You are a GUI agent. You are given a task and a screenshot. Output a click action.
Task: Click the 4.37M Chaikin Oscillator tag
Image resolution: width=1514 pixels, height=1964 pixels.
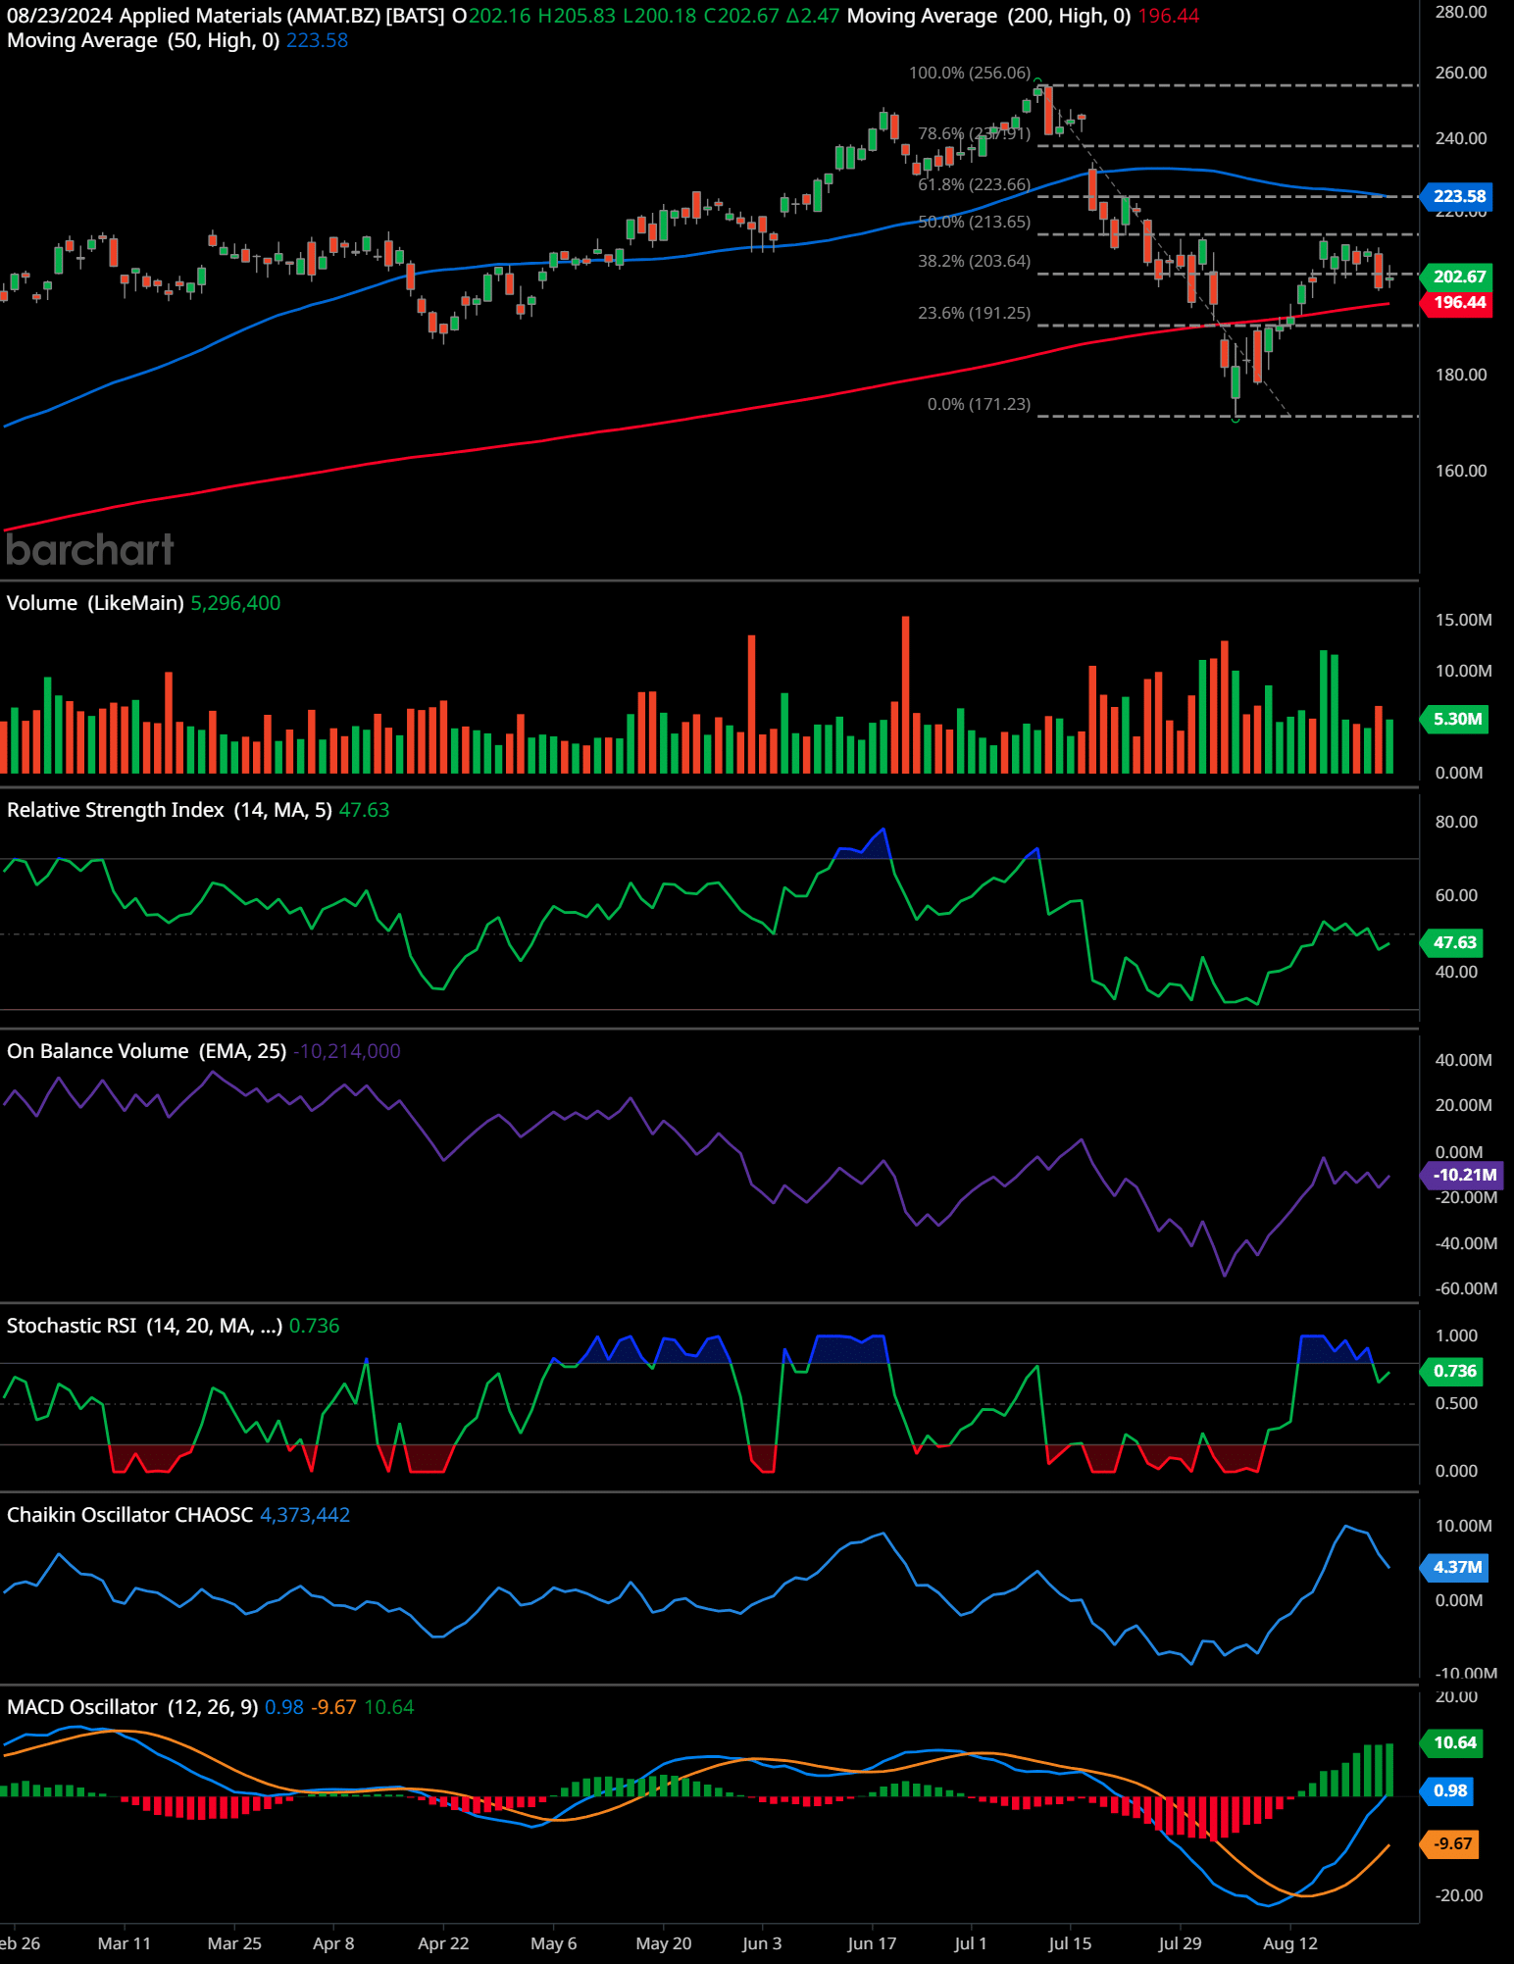1454,1567
